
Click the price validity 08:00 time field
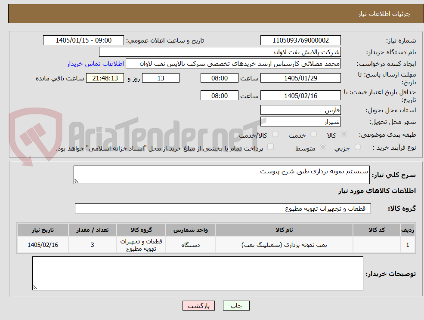(219, 95)
